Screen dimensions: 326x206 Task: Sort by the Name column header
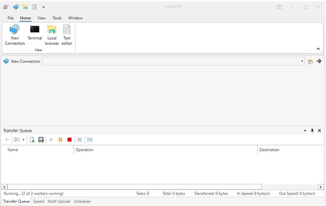37,150
